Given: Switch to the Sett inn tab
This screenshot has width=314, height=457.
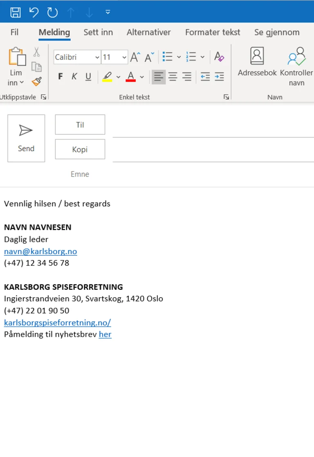Looking at the screenshot, I should (x=98, y=32).
